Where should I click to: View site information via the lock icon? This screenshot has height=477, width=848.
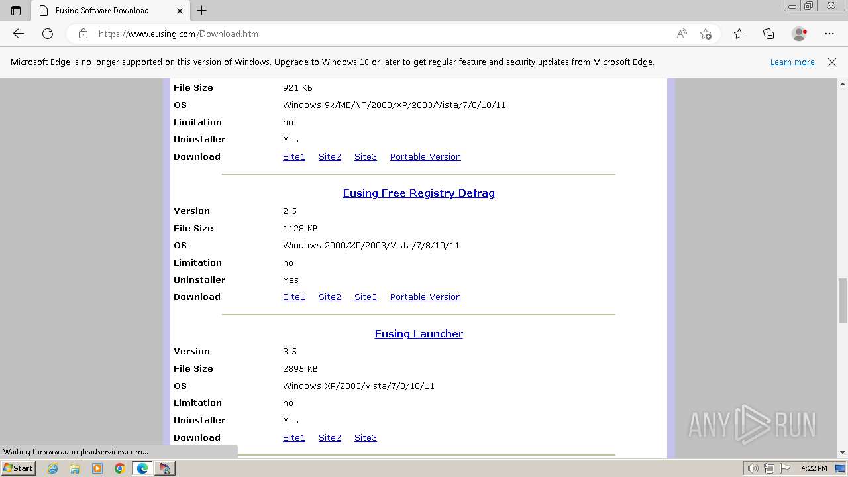click(83, 34)
